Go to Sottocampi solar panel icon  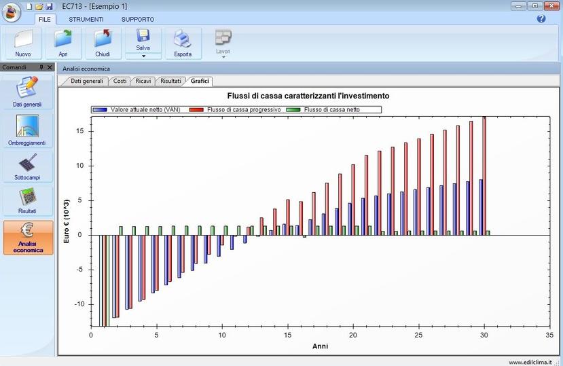27,166
